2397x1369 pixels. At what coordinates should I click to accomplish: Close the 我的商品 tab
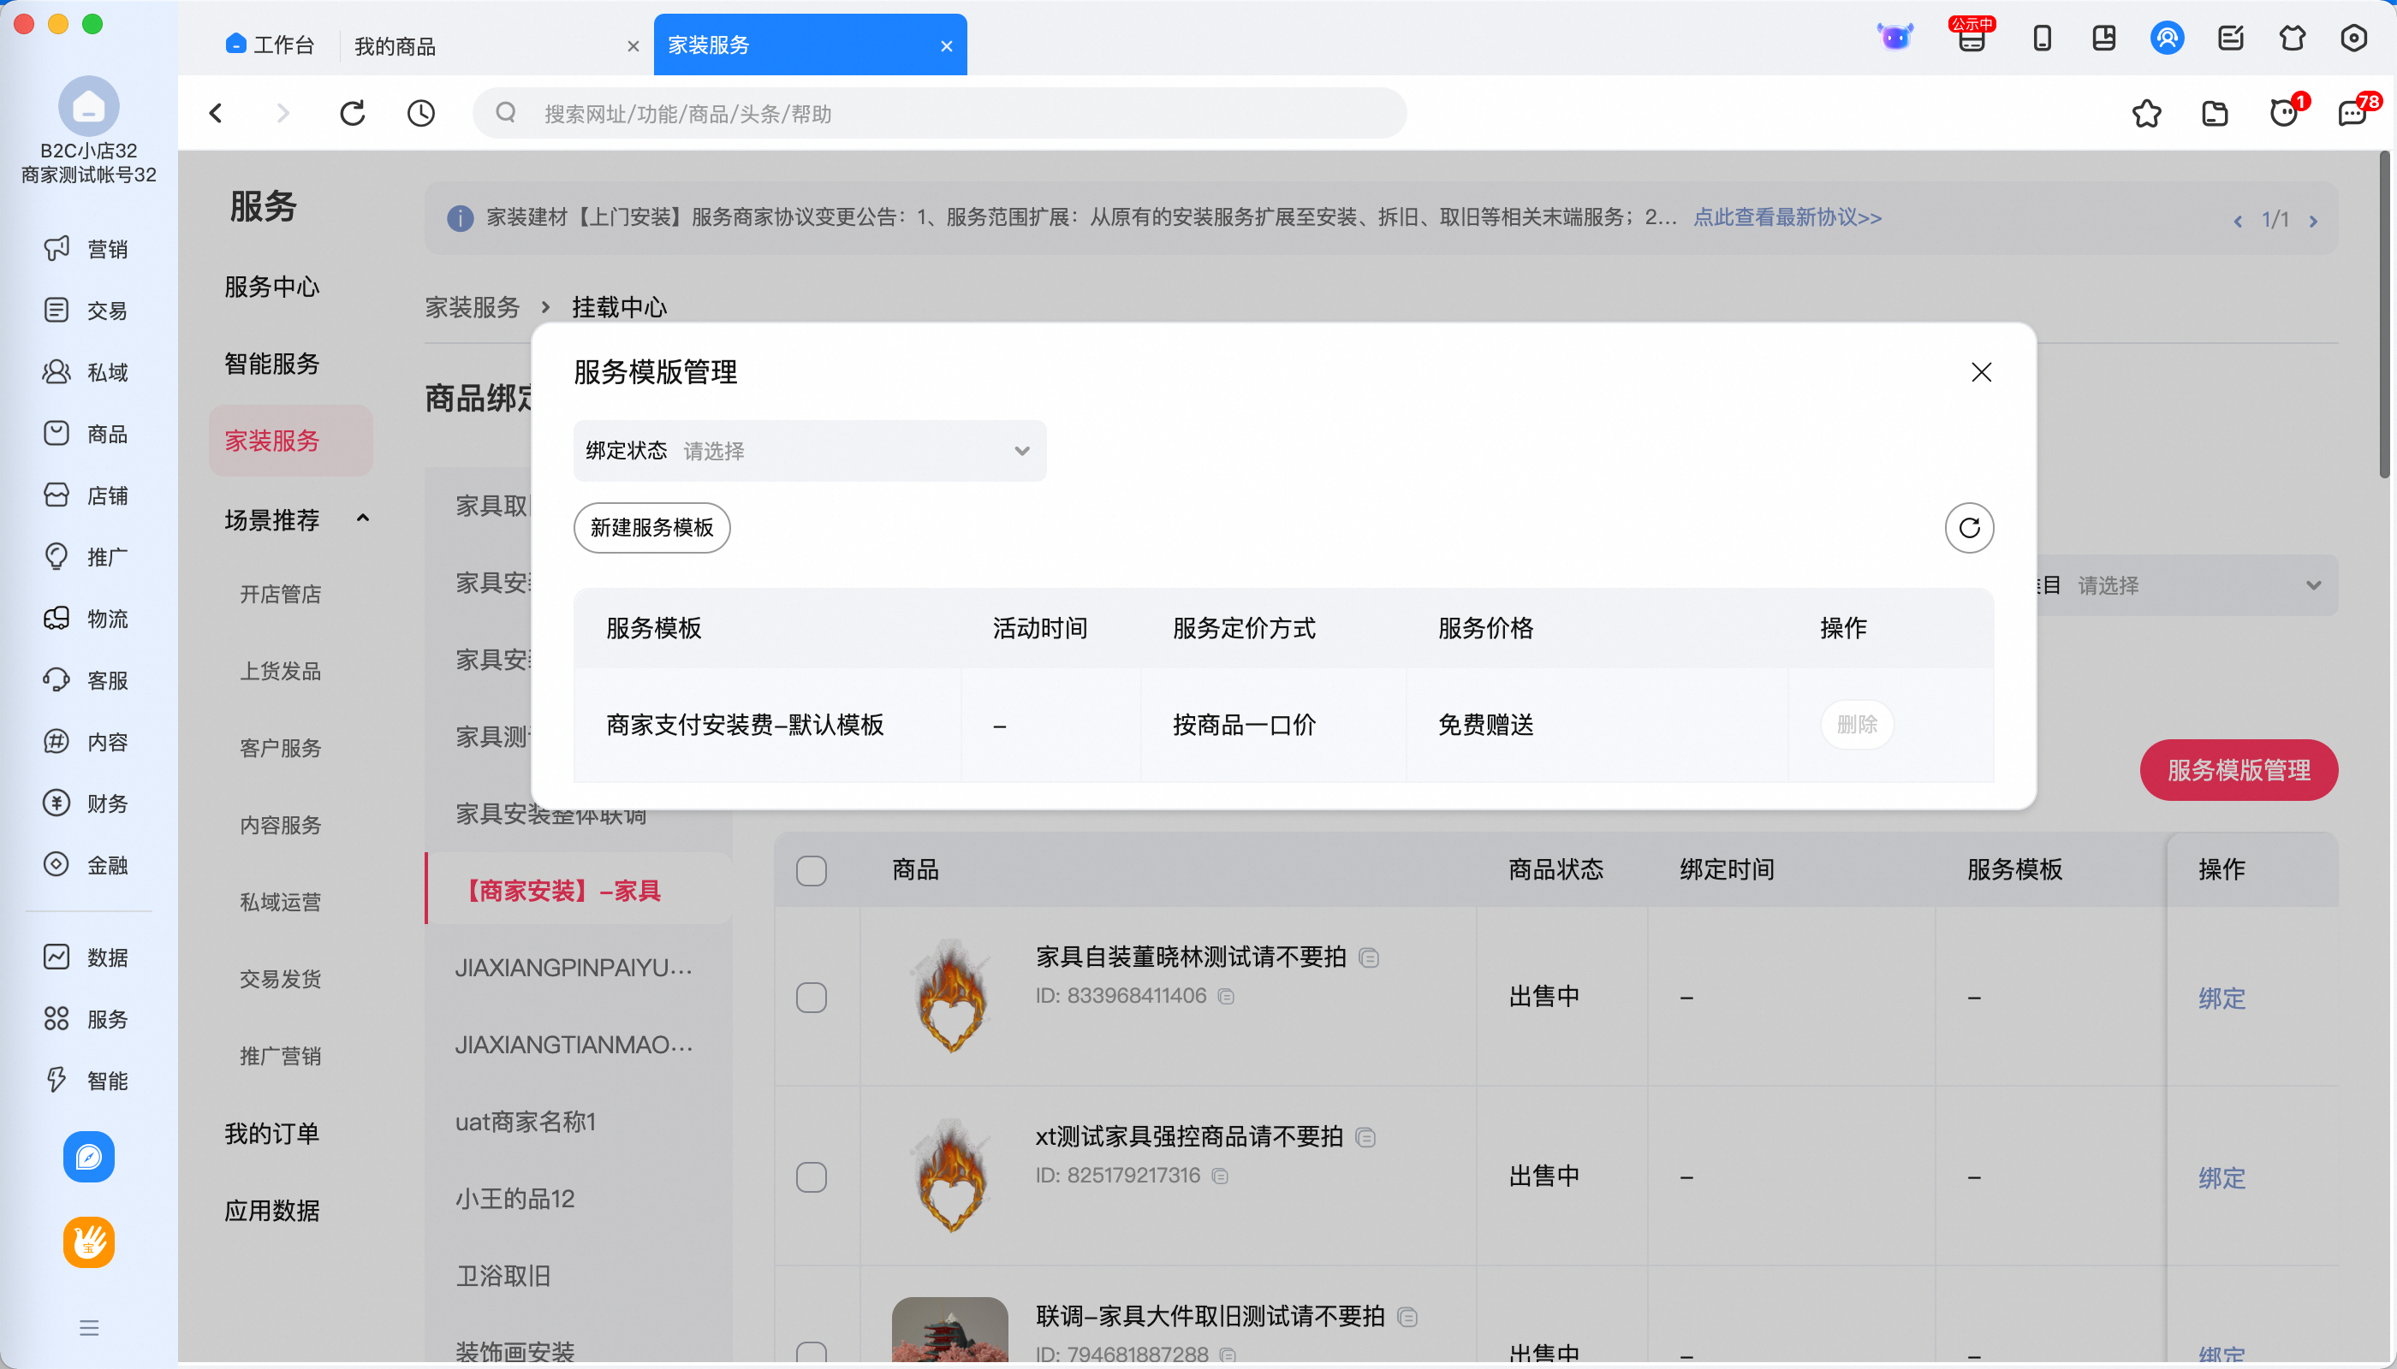(633, 45)
